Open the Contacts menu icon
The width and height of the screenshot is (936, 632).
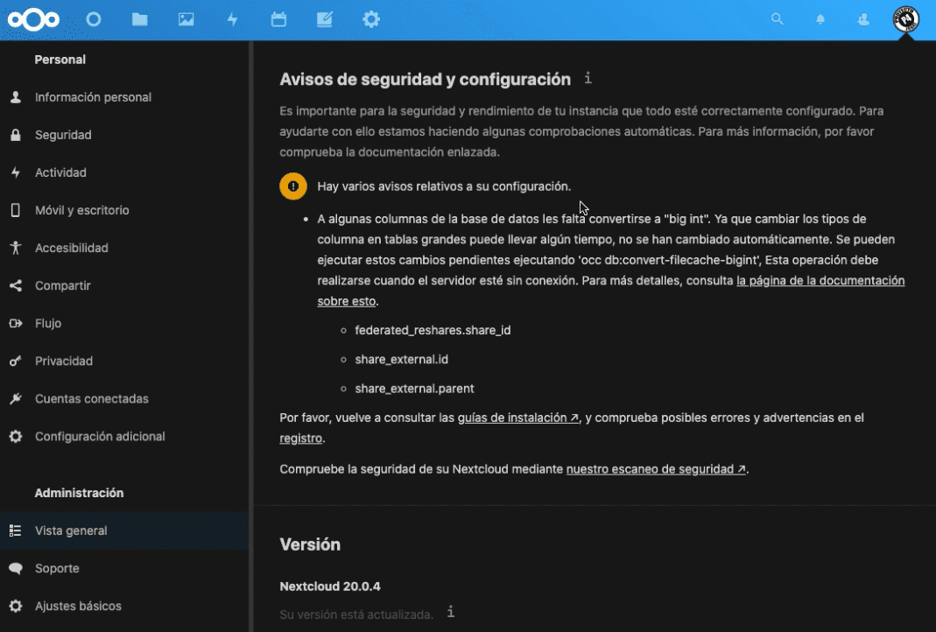(x=862, y=19)
